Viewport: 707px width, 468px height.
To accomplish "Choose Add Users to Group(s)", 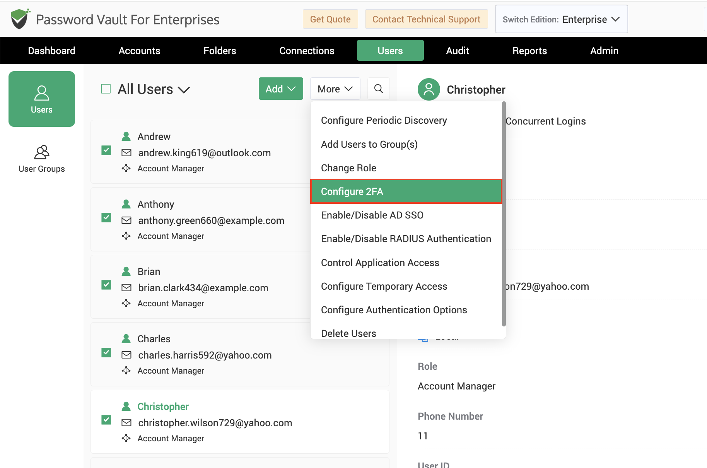I will tap(406, 144).
